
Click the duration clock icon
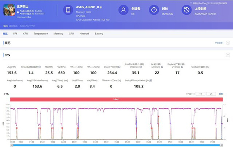[x=154, y=10]
